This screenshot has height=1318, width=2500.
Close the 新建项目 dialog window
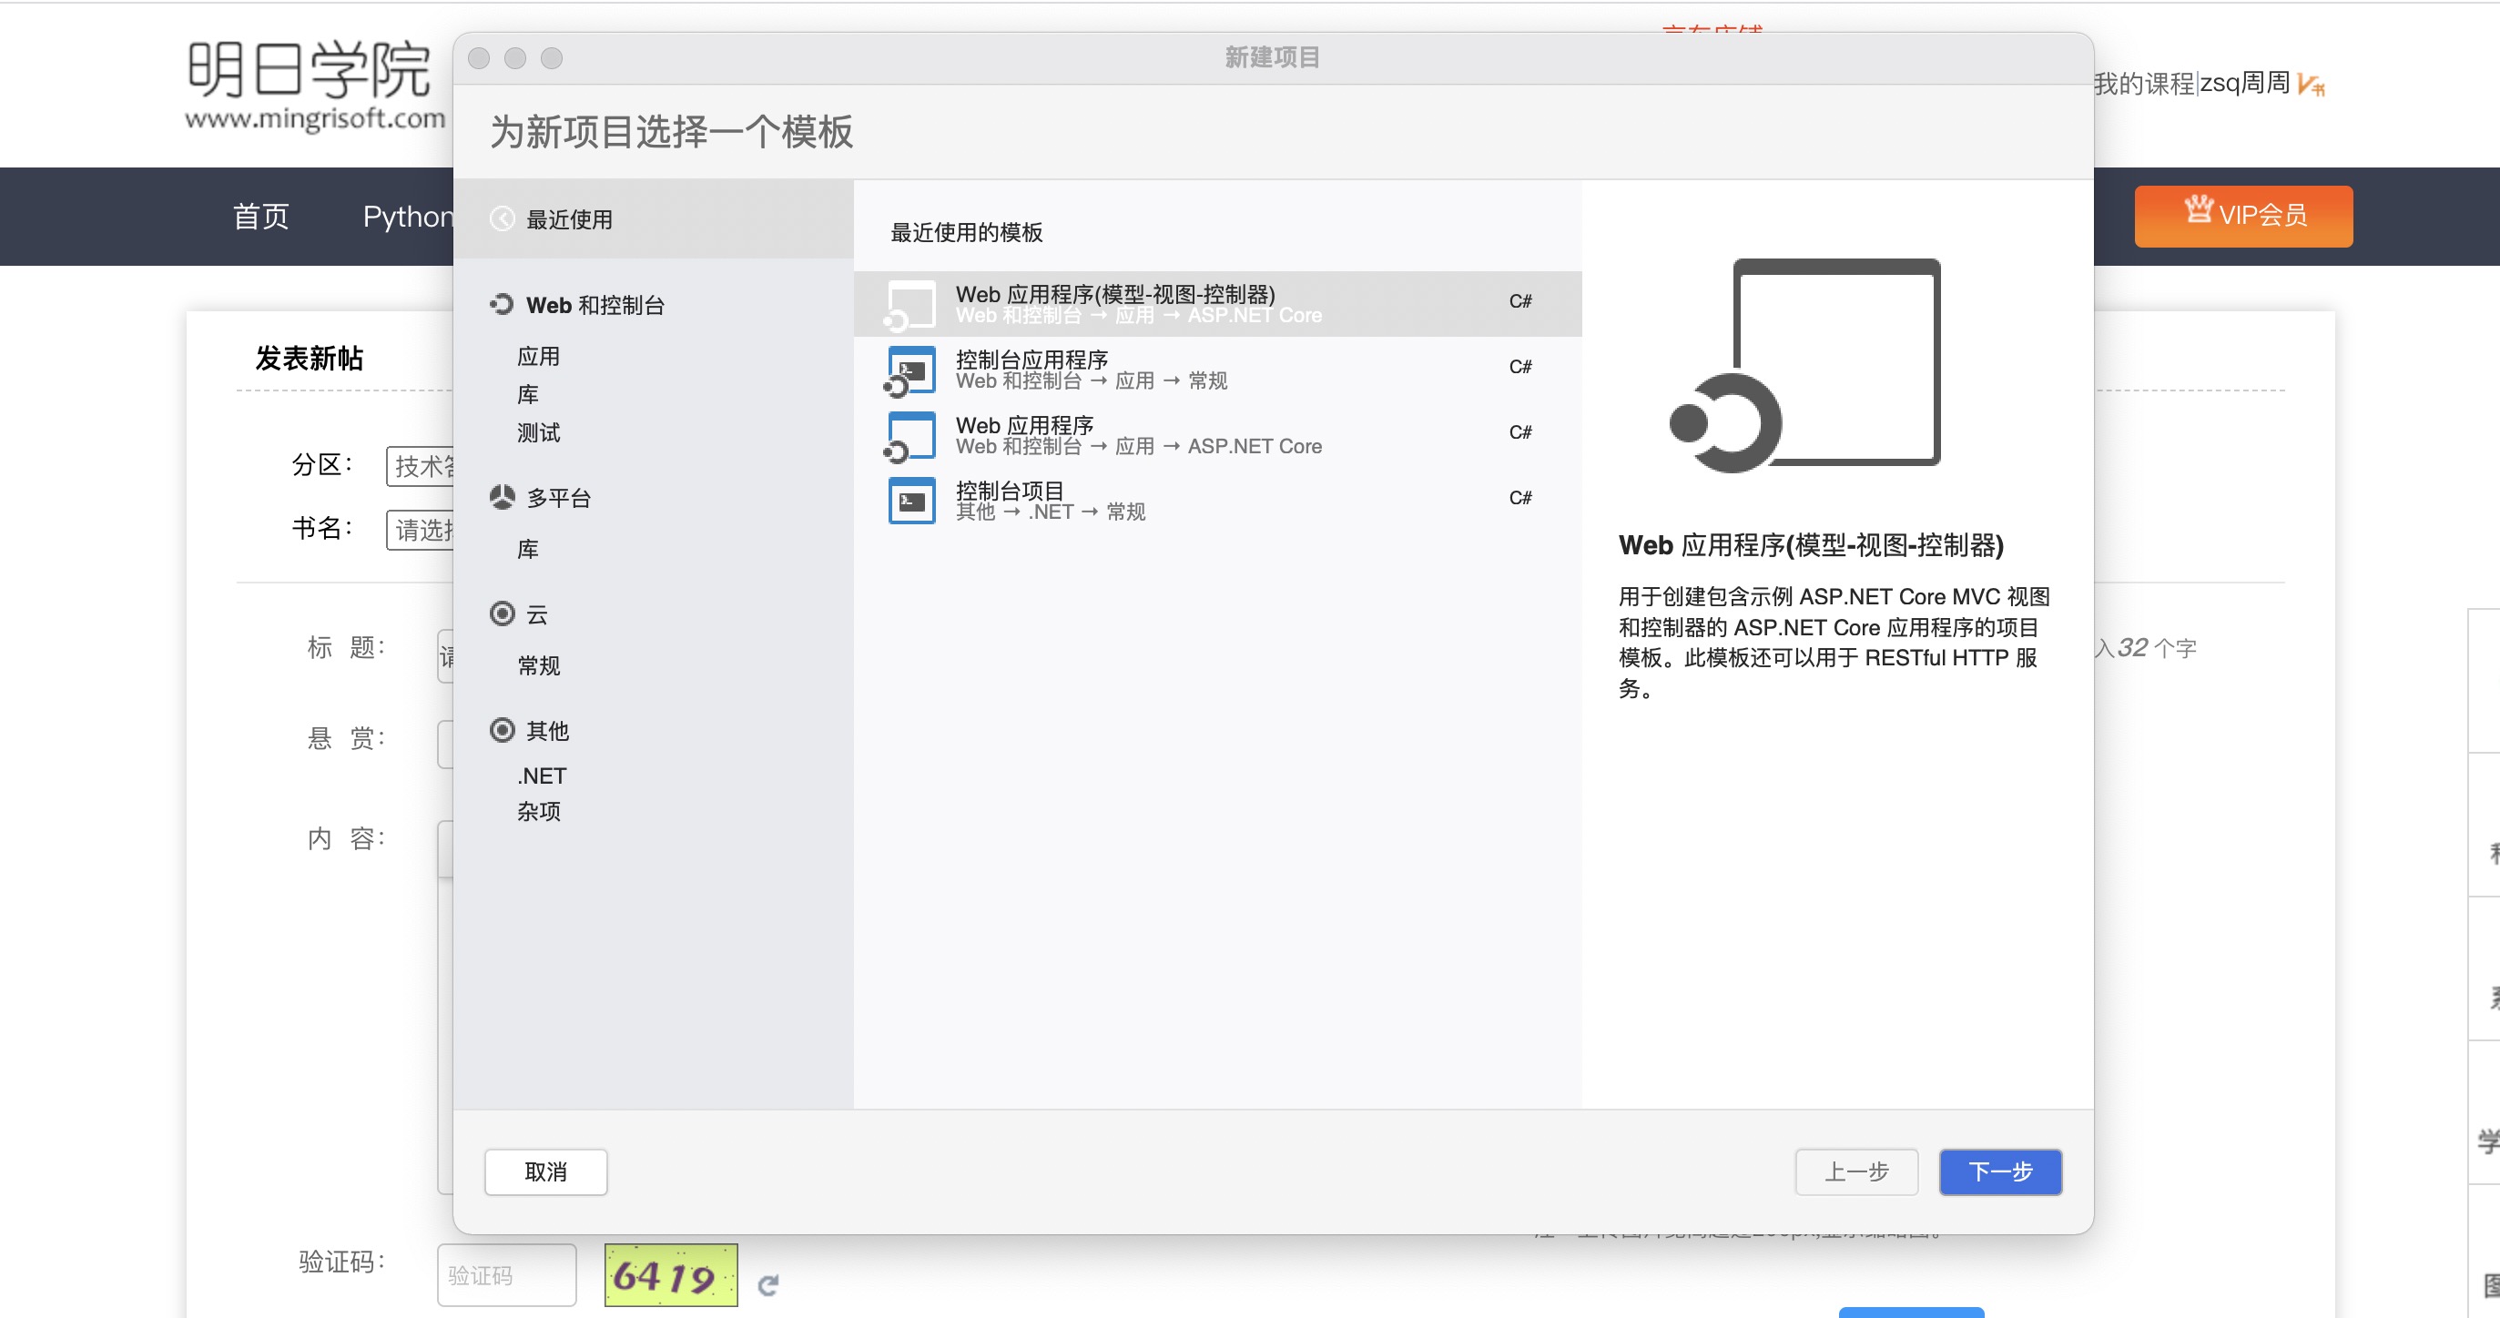pos(479,58)
